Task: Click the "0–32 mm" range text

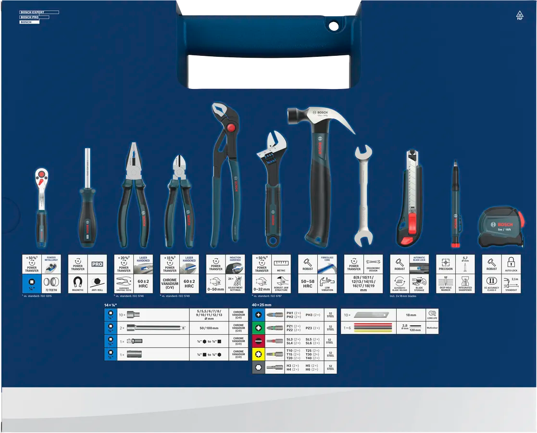Action: point(262,289)
